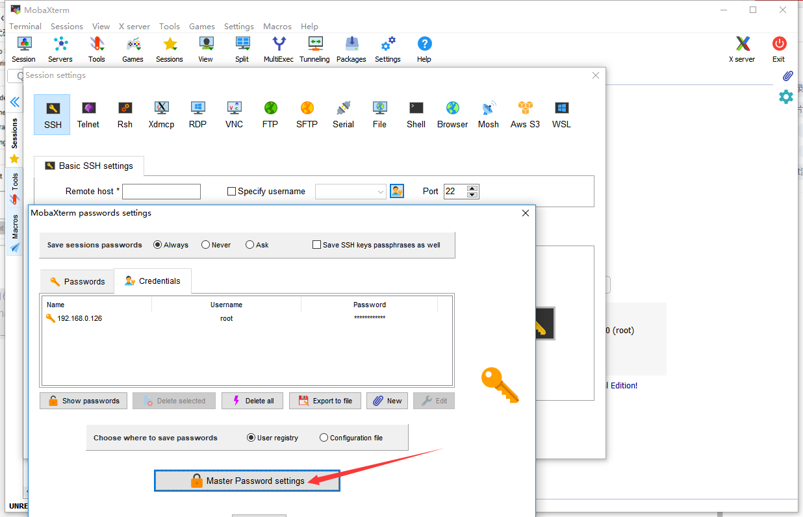Open the Tunneling toolbar icon

point(315,49)
